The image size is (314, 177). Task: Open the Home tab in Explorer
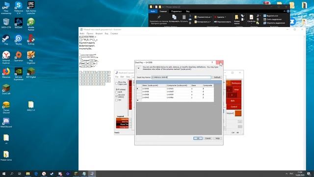click(163, 11)
